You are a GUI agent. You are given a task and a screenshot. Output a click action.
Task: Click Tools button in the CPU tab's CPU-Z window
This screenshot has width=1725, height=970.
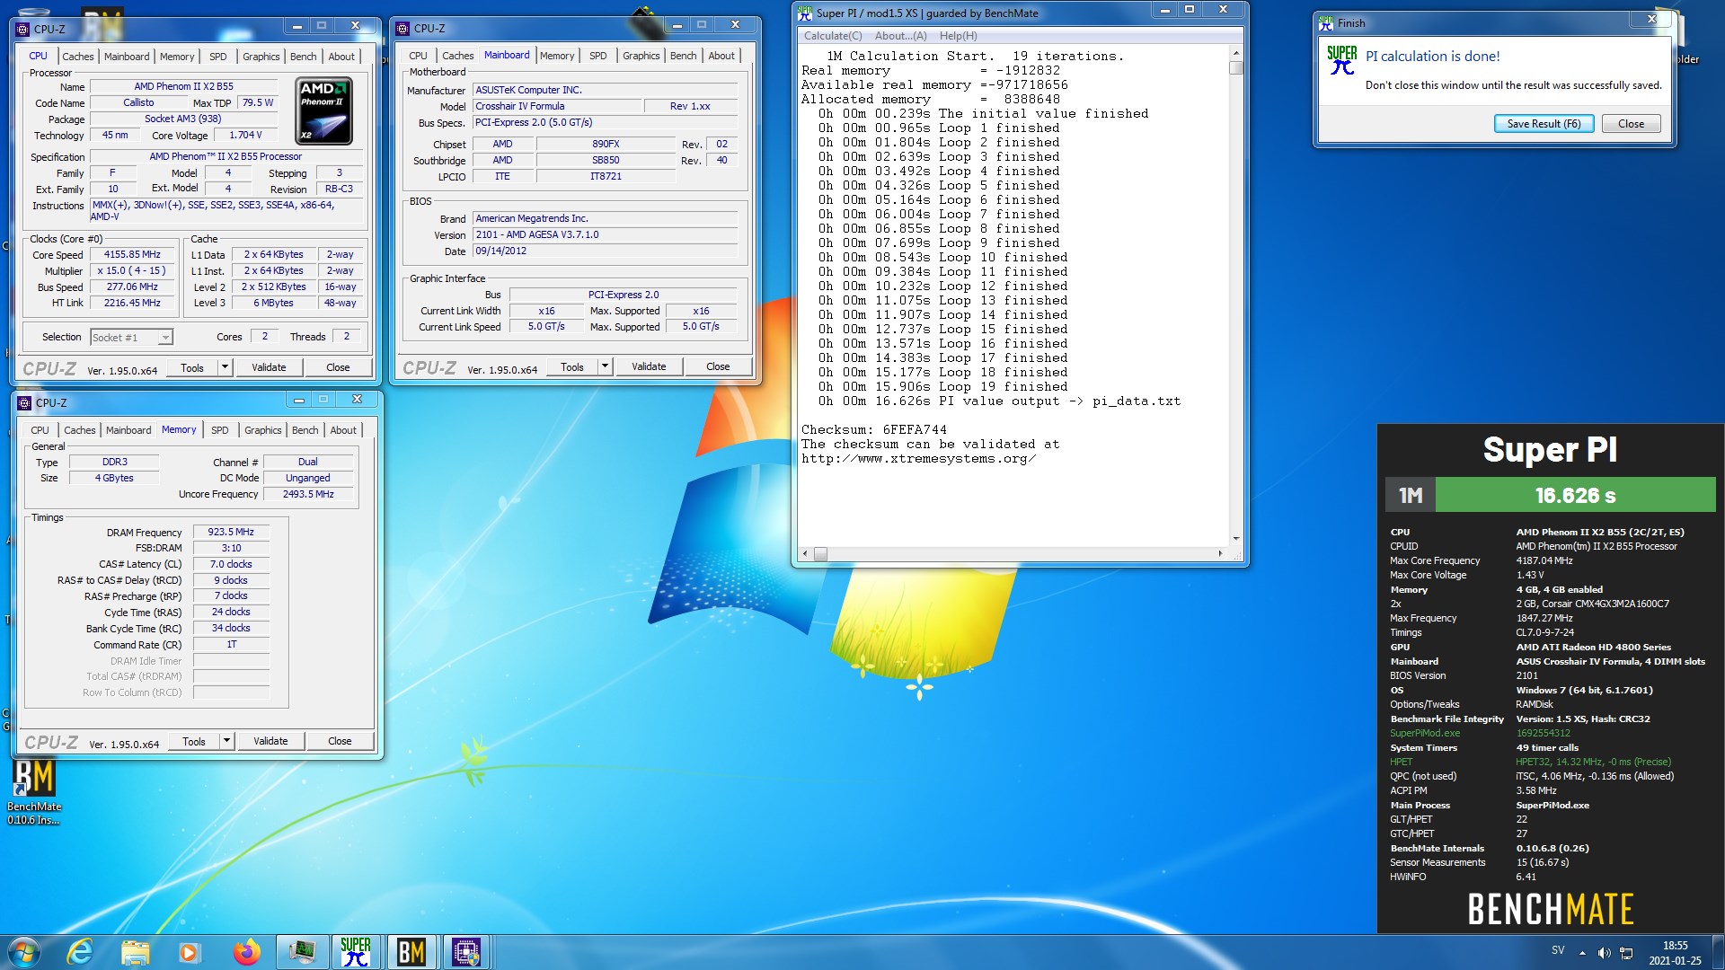(192, 366)
